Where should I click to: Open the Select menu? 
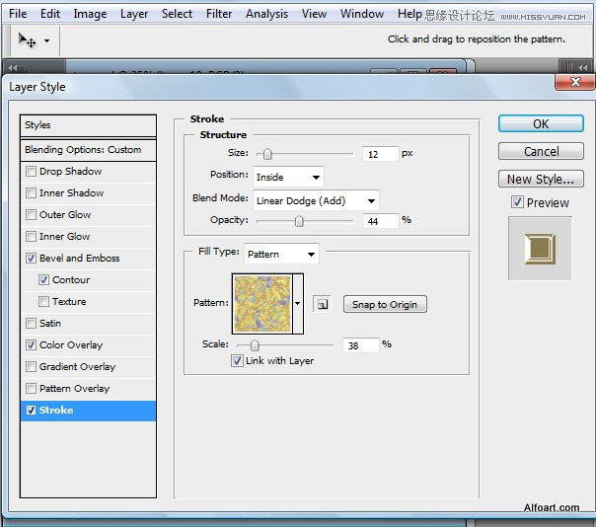click(178, 14)
